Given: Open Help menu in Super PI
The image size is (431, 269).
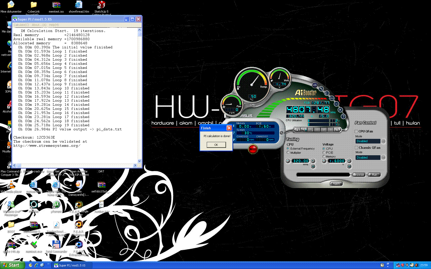Looking at the screenshot, I should click(x=54, y=25).
